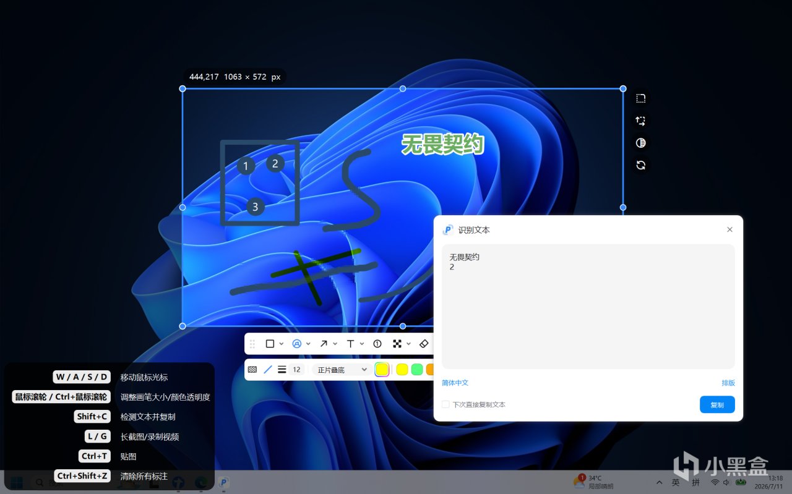This screenshot has height=494, width=792.
Task: Click the line thickness icon
Action: 282,370
